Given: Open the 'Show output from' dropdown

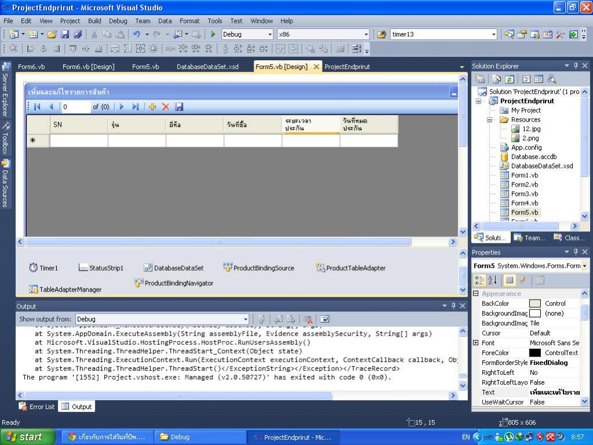Looking at the screenshot, I should pos(246,319).
